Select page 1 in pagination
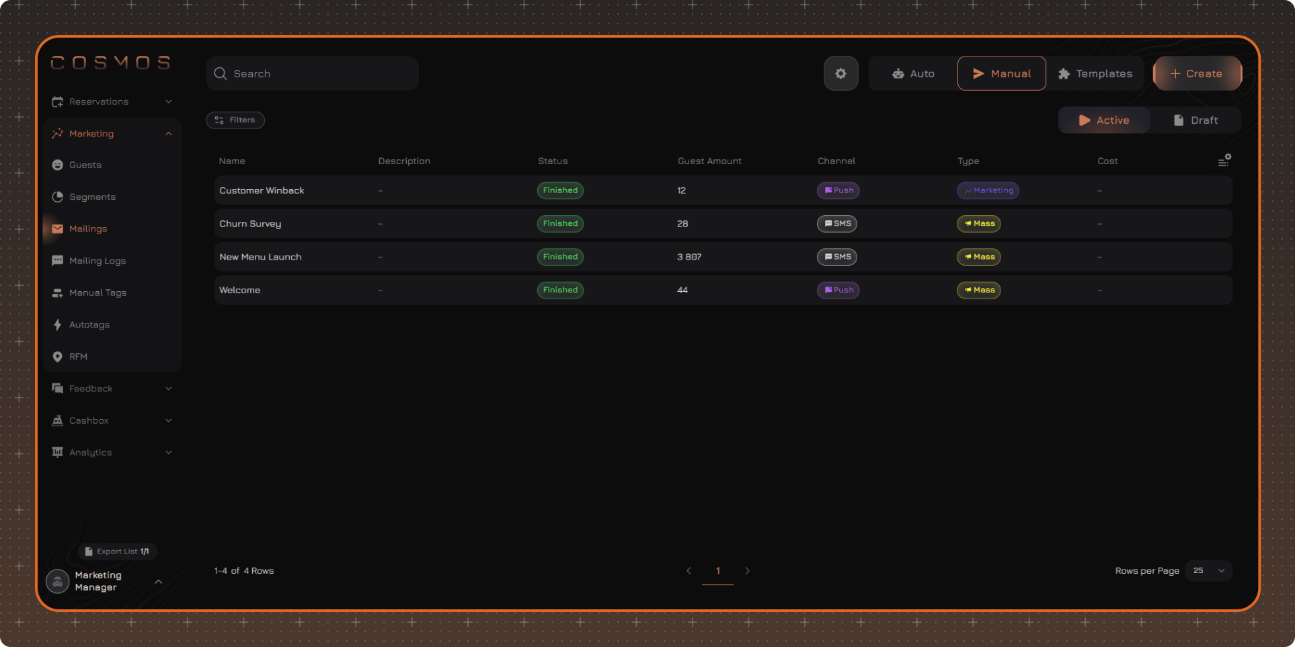1295x647 pixels. pos(717,570)
